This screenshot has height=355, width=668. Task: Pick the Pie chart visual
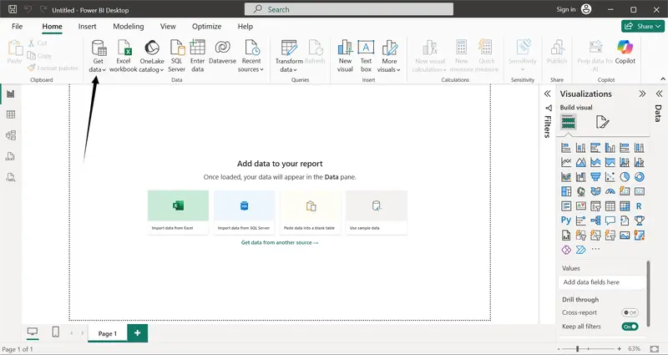625,177
